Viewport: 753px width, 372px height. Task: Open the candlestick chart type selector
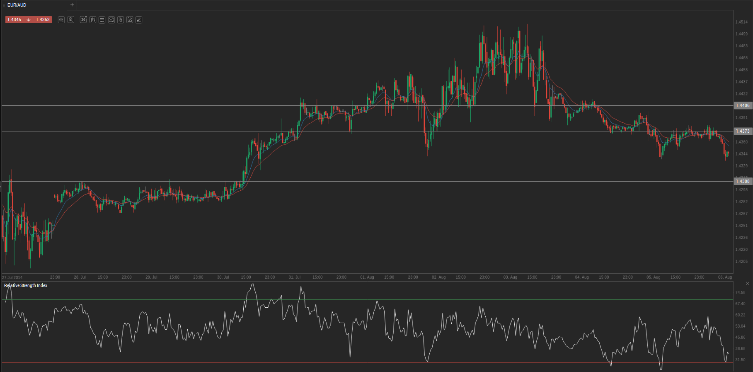93,20
